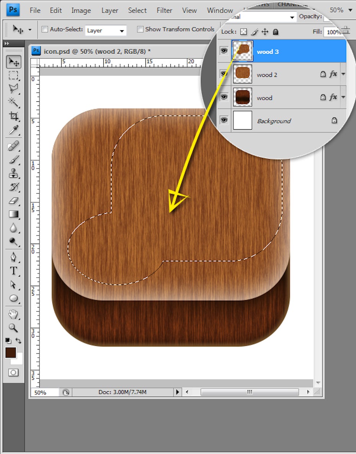Image resolution: width=356 pixels, height=454 pixels.
Task: Choose the Gradient tool
Action: coord(14,214)
